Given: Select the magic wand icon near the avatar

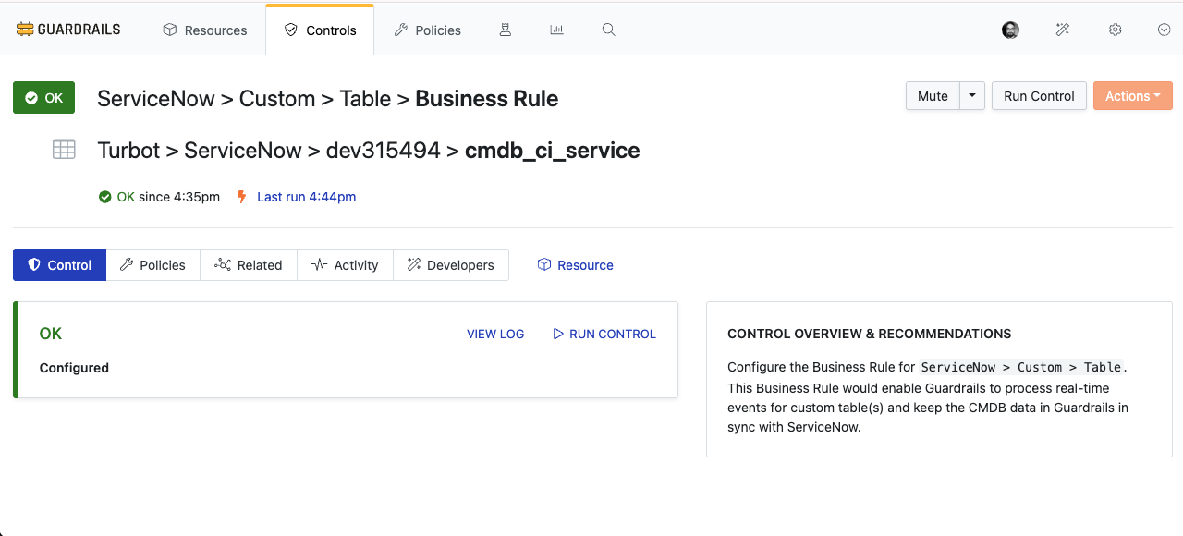Looking at the screenshot, I should pyautogui.click(x=1062, y=30).
